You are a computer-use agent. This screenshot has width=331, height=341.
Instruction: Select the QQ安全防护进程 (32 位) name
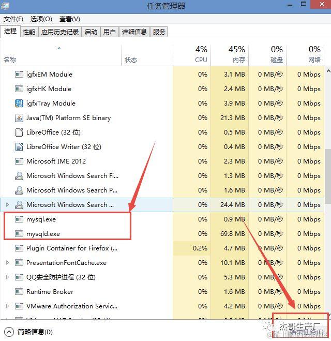point(61,277)
